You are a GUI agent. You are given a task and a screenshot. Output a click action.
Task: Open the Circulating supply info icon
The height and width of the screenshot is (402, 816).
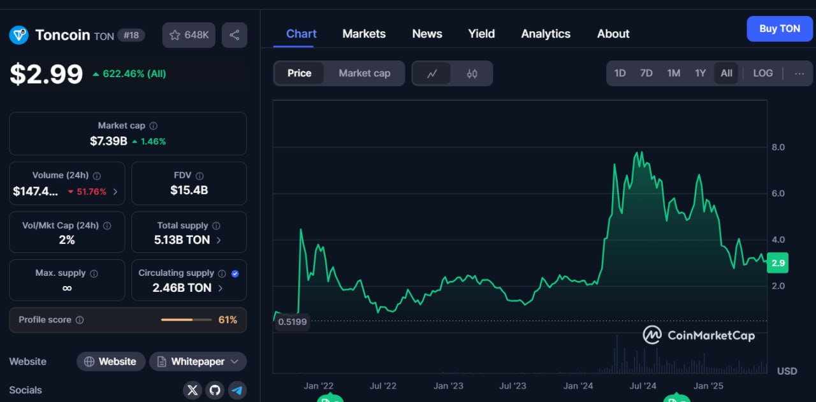(222, 273)
